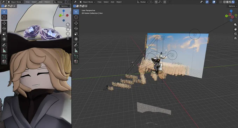Viewport: 238px width, 128px height.
Task: Pick the Add Cube tool in right viewport
Action: pos(76,57)
